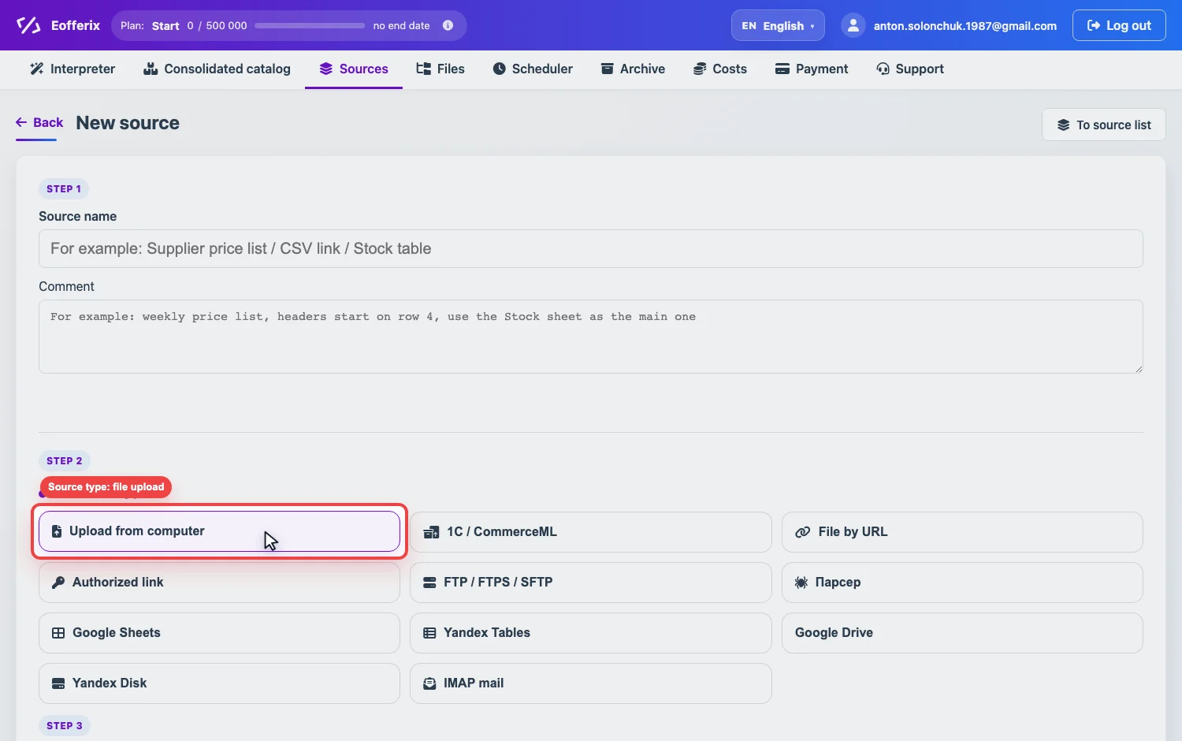Viewport: 1182px width, 741px height.
Task: Click the table grid icon on Google Sheets
Action: click(58, 633)
